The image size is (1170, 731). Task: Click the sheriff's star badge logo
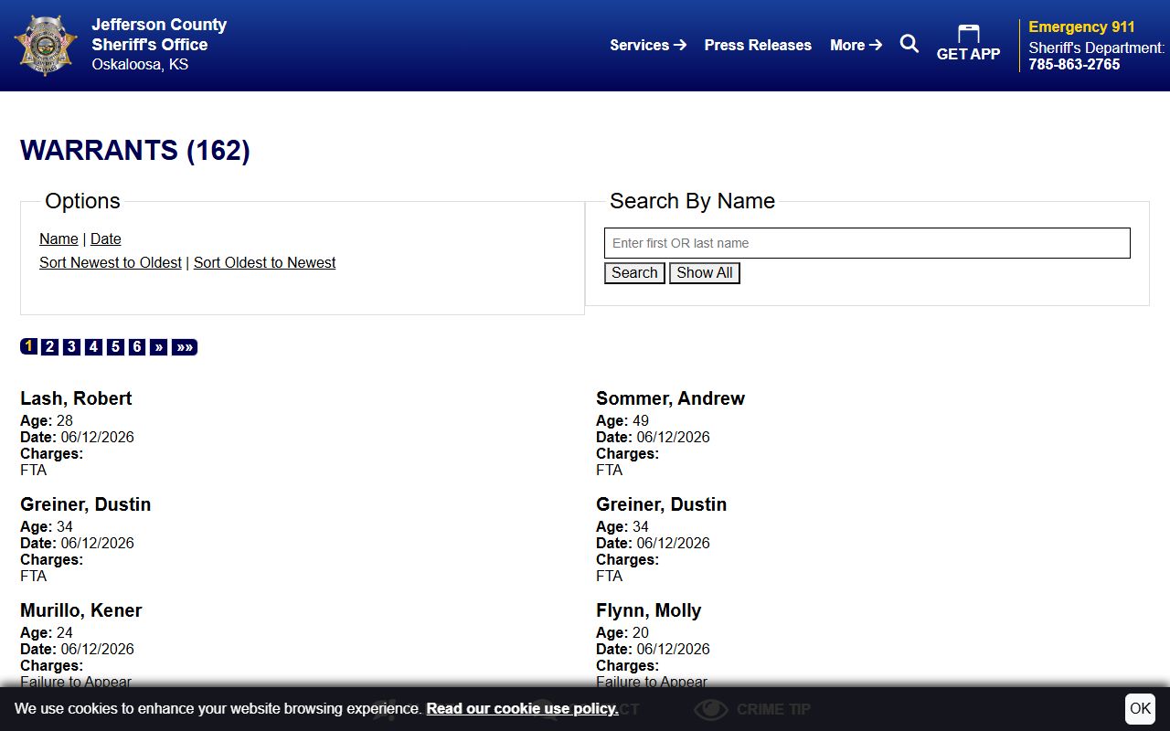click(x=46, y=46)
